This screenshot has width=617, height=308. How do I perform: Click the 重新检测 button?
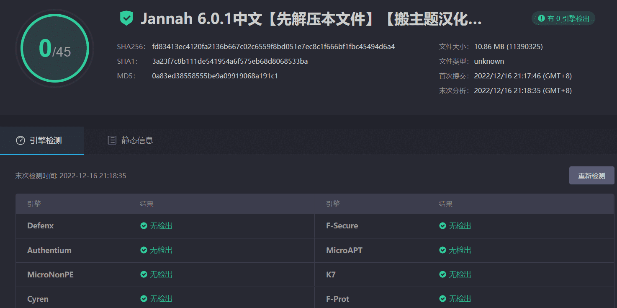[591, 176]
